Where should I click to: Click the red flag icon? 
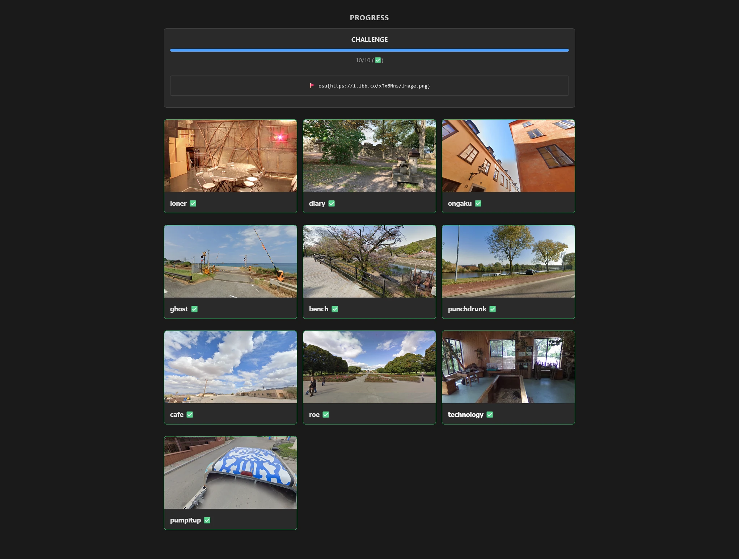[x=312, y=86]
